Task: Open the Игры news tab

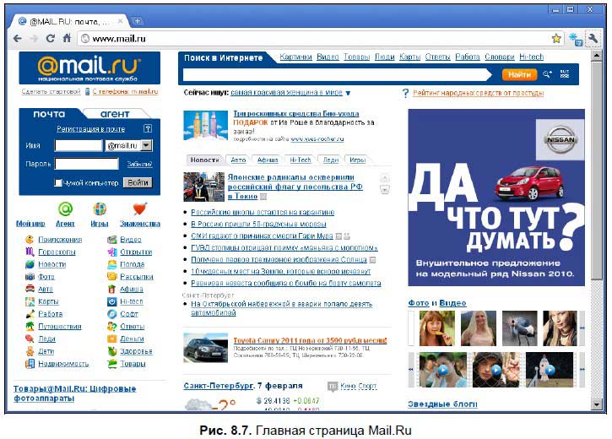Action: pos(358,160)
